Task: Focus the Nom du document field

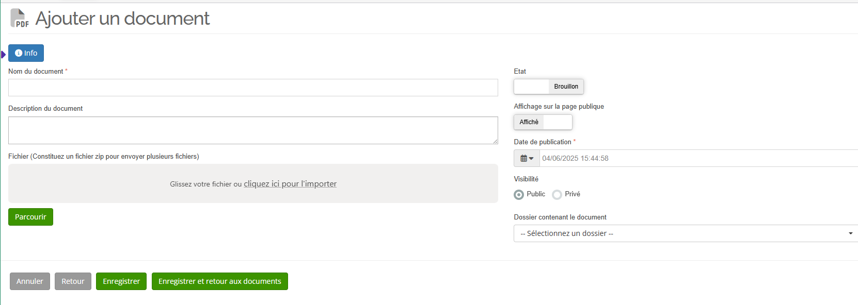Action: click(x=253, y=88)
